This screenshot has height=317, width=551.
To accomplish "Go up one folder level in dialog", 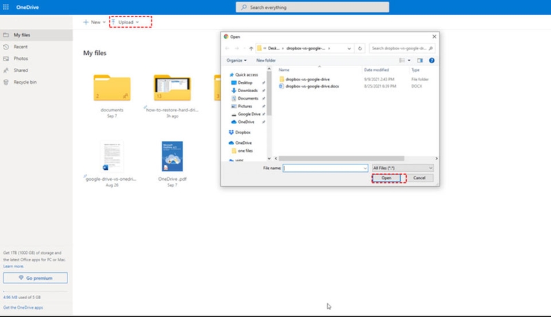I will [x=251, y=48].
